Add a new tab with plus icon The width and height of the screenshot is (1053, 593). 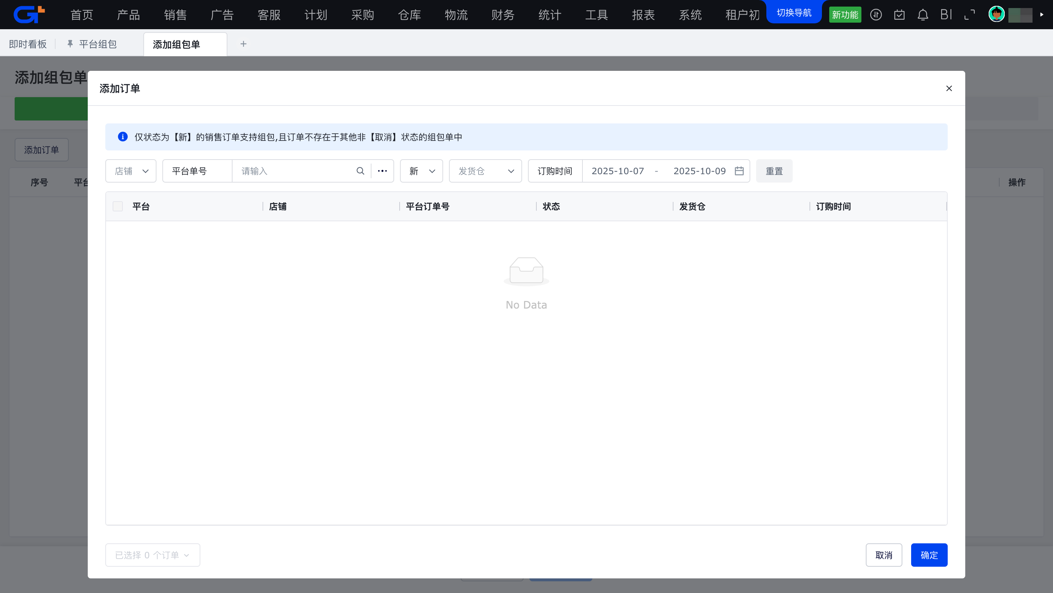coord(243,44)
